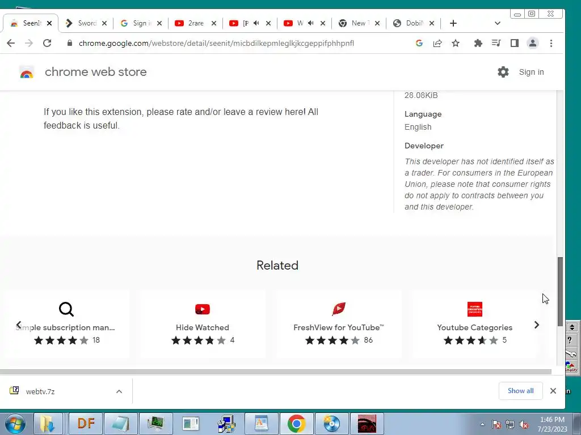Open the Youtube Categories title
Viewport: 581px width, 435px height.
pos(475,327)
